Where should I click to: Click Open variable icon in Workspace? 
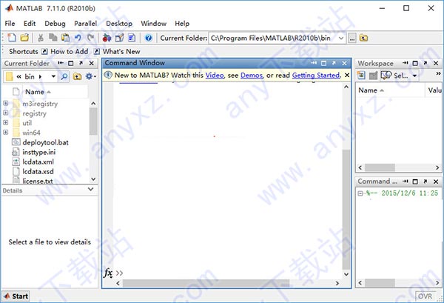373,76
